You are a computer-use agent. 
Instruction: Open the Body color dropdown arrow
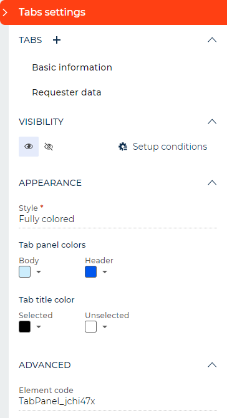coord(39,272)
